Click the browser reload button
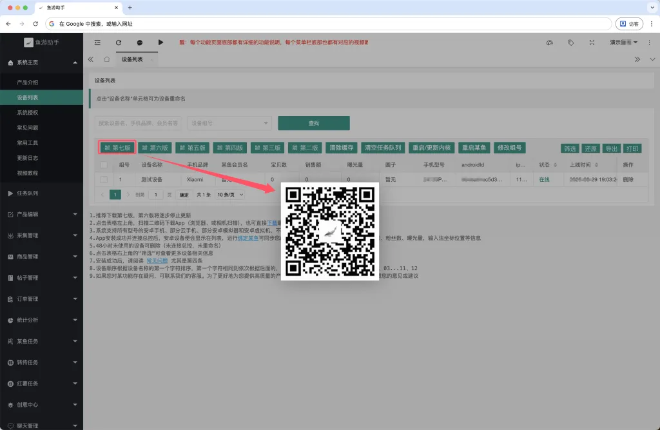660x430 pixels. tap(35, 24)
